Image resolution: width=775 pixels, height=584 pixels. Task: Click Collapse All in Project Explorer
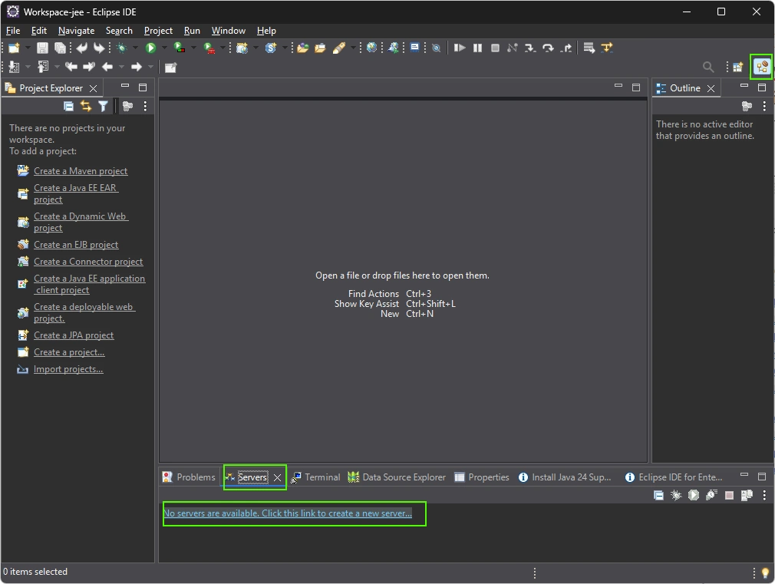(69, 106)
